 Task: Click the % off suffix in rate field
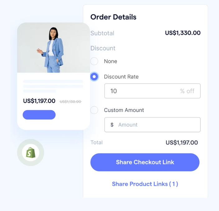pyautogui.click(x=187, y=91)
